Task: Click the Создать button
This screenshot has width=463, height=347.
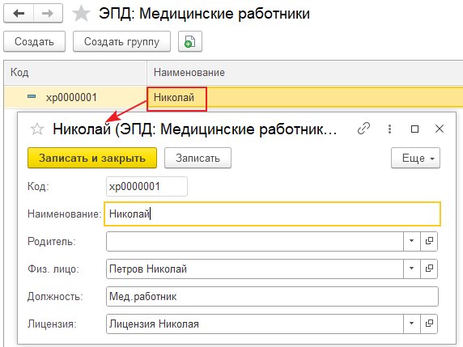Action: (34, 41)
